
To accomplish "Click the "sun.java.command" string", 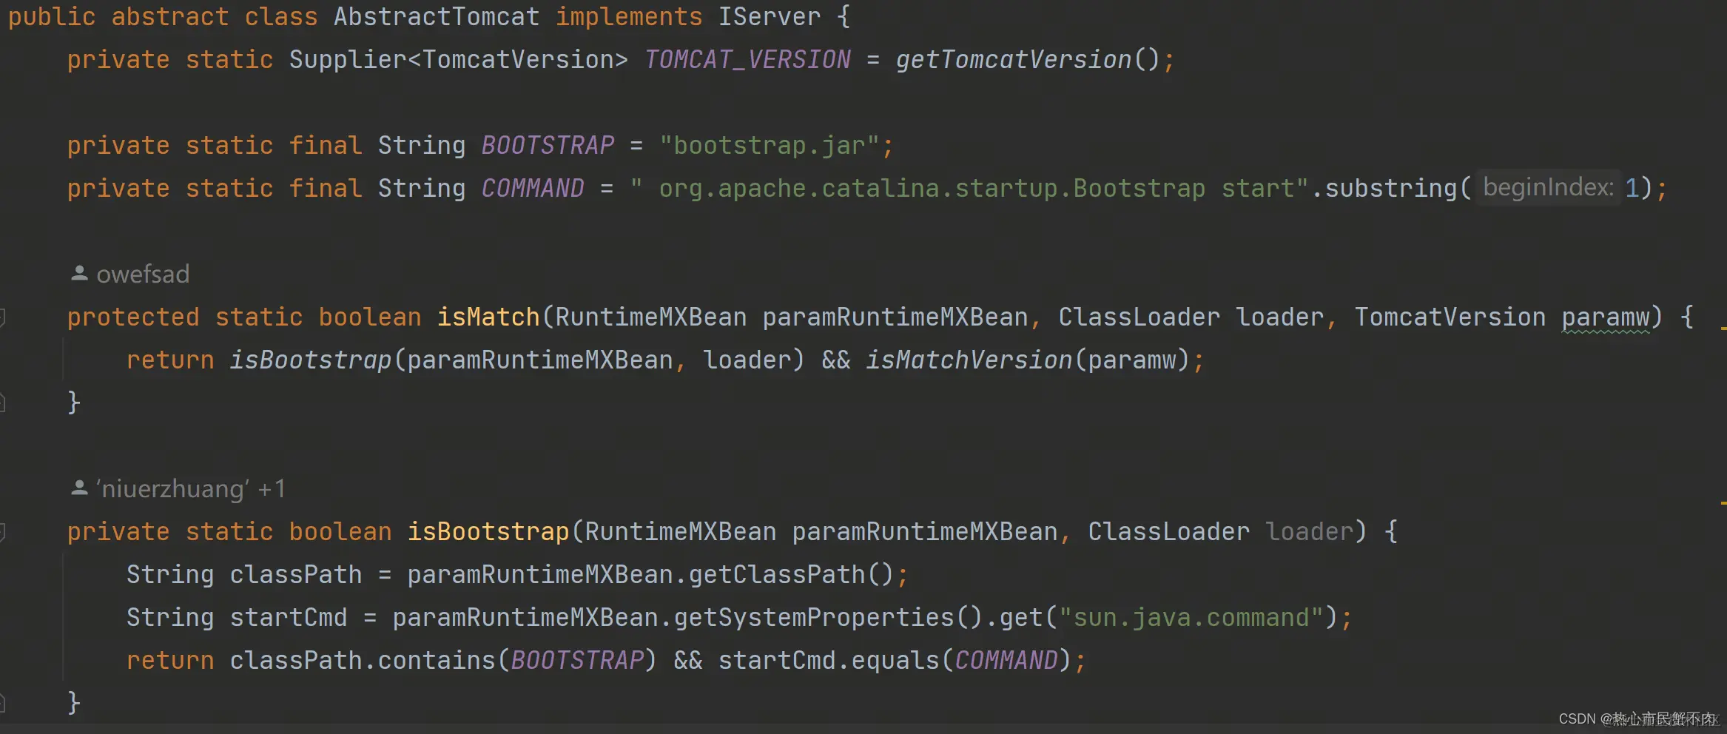I will pos(1191,617).
